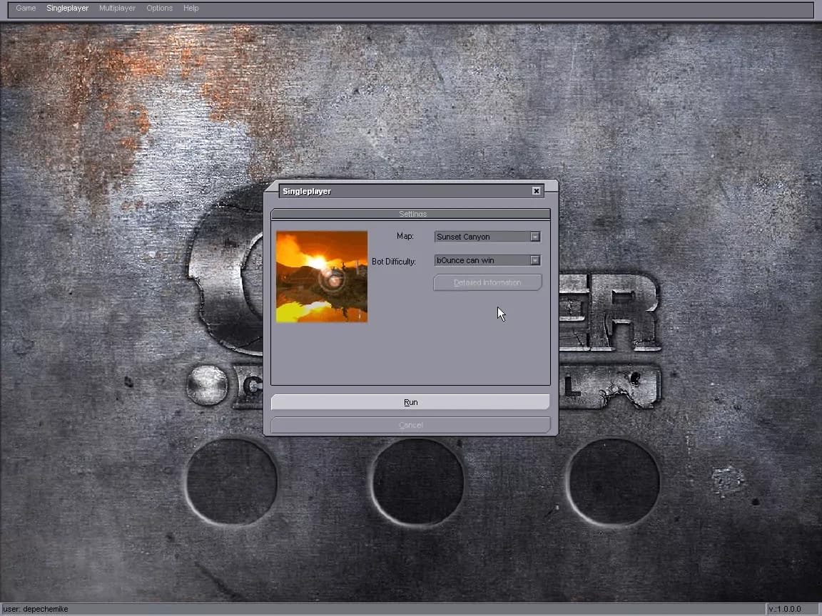
Task: Open the Game menu
Action: coord(26,9)
